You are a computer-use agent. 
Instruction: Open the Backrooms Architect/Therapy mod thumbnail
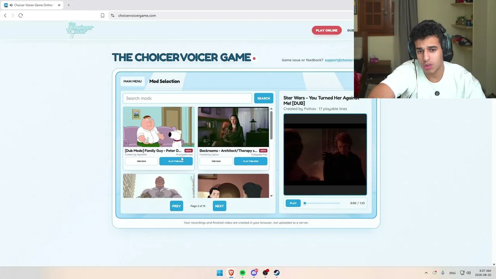(233, 127)
